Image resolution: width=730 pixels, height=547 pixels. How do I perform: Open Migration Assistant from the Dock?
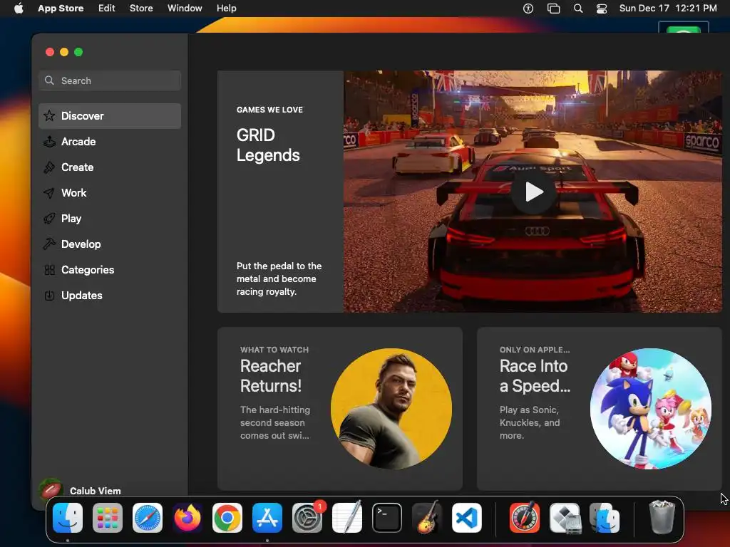605,518
